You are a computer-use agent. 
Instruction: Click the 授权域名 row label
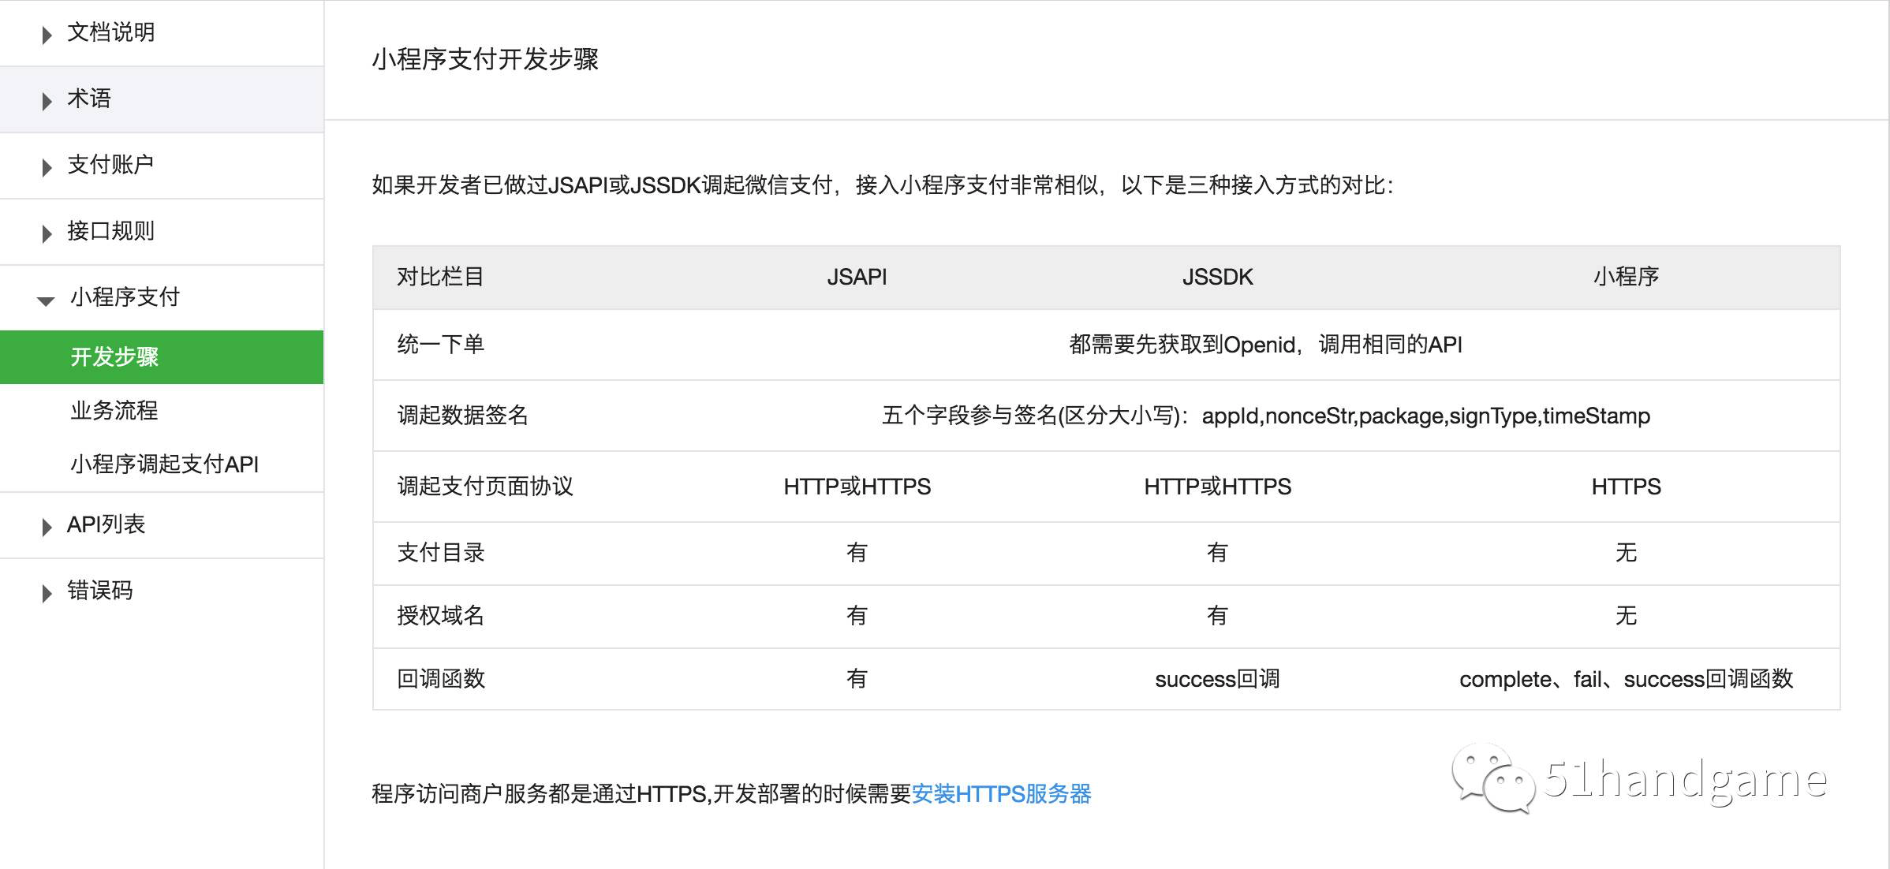440,616
